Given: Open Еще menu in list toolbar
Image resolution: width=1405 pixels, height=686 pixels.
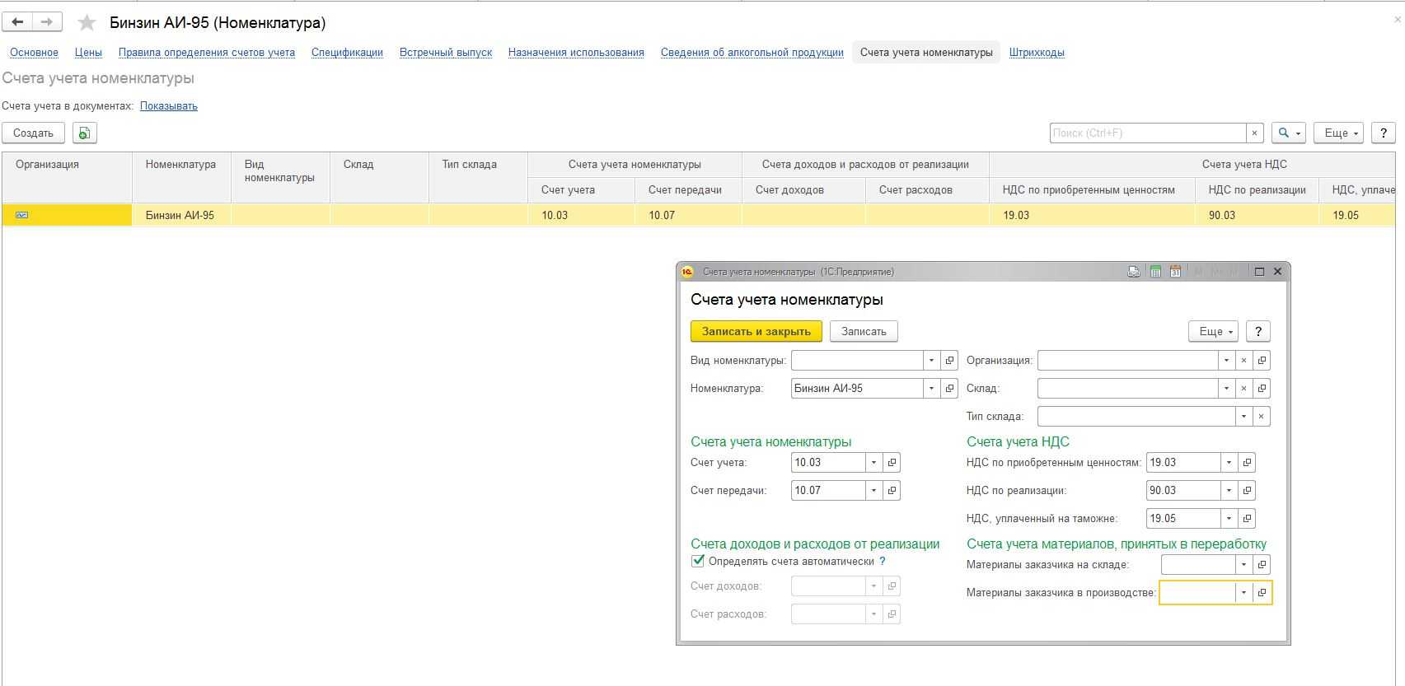Looking at the screenshot, I should coord(1338,133).
